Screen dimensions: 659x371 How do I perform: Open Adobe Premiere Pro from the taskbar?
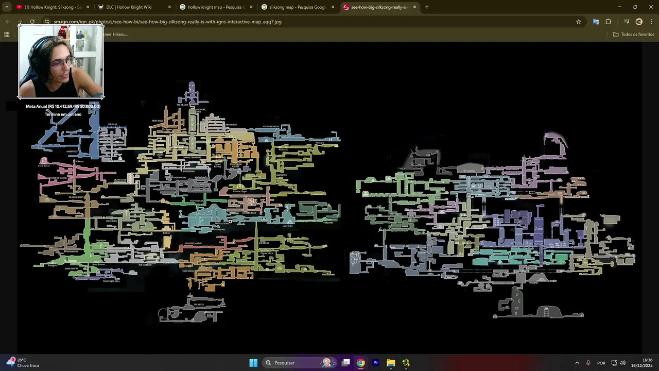376,363
